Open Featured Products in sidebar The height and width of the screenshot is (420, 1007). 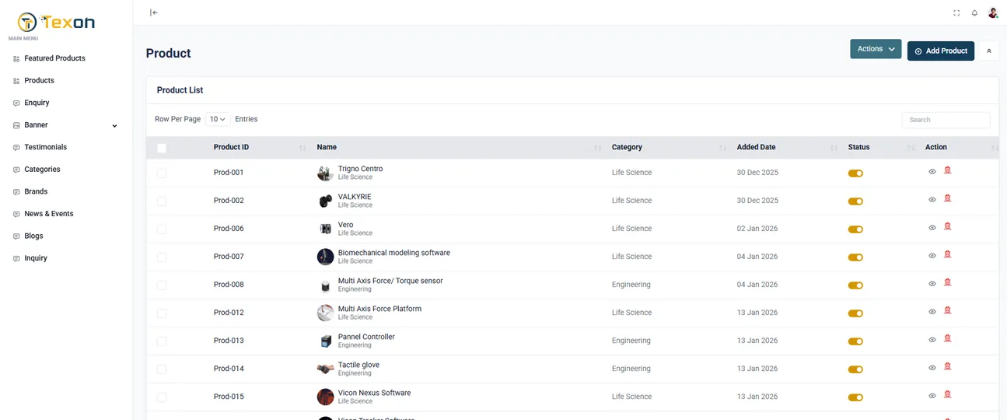54,58
